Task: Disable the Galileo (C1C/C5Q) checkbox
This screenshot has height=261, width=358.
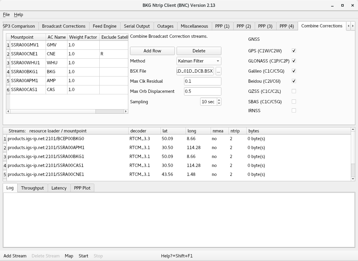Action: click(x=294, y=71)
